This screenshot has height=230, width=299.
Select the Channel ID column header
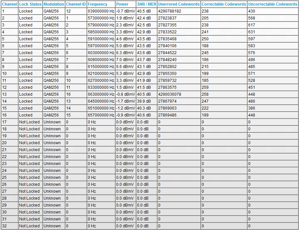click(76, 4)
